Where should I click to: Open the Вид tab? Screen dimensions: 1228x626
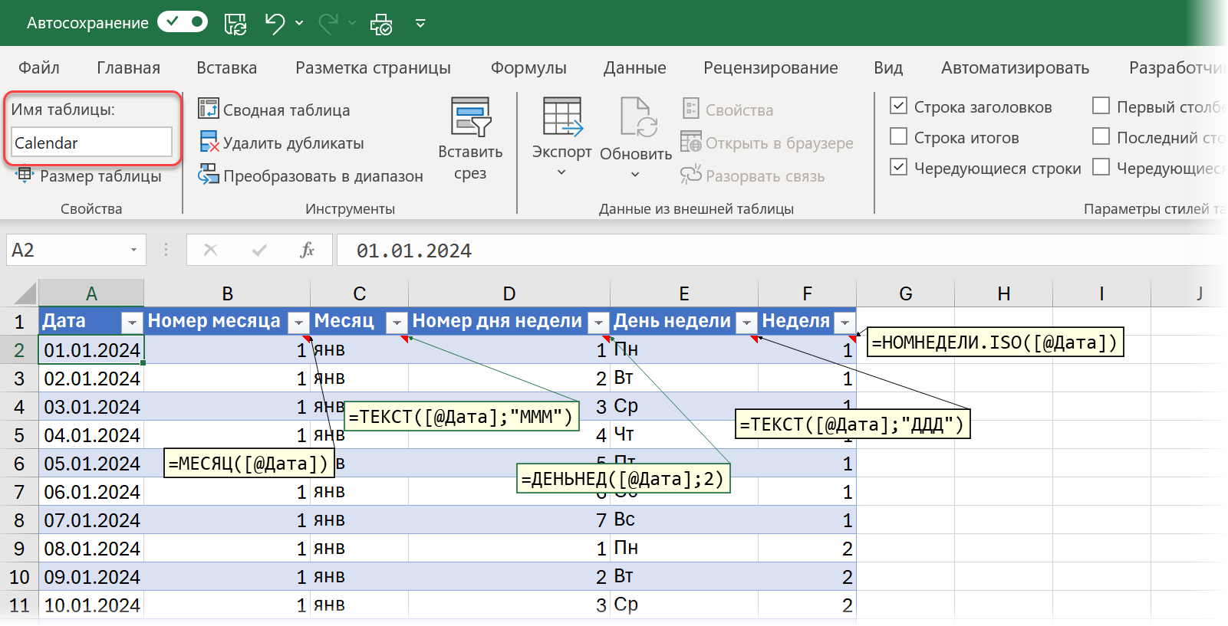[x=888, y=67]
